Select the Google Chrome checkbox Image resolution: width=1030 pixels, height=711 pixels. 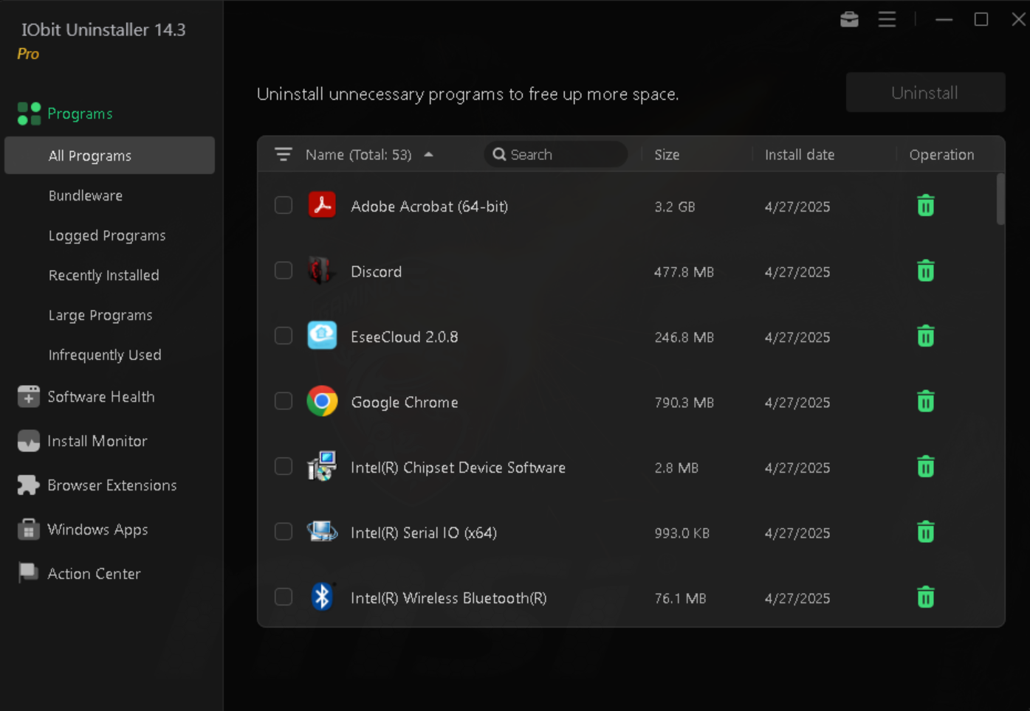click(x=284, y=401)
